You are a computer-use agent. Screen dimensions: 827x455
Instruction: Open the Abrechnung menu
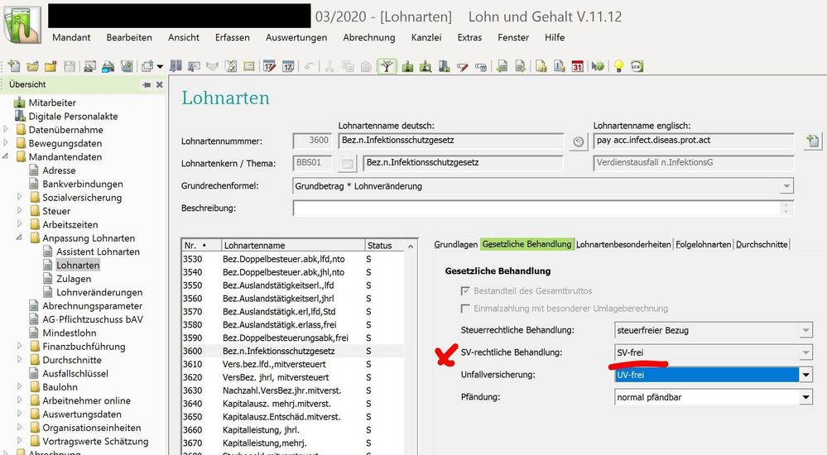pyautogui.click(x=368, y=37)
